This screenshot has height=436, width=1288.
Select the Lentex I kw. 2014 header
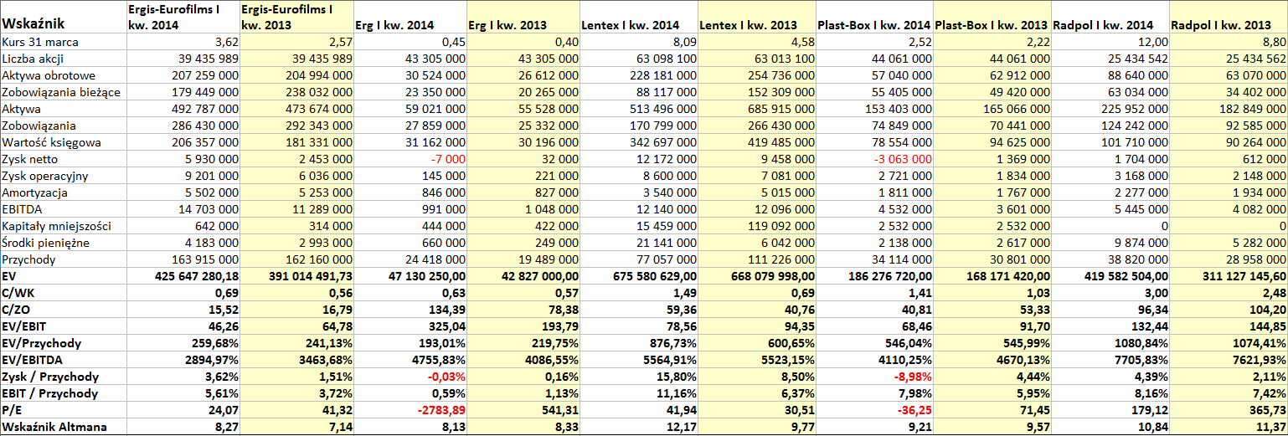click(637, 17)
